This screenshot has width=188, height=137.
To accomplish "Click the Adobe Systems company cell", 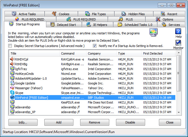I will [x=101, y=78].
